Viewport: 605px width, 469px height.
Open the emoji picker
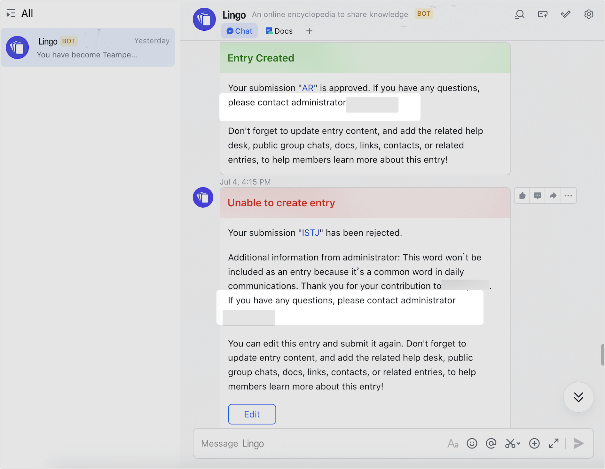[472, 443]
